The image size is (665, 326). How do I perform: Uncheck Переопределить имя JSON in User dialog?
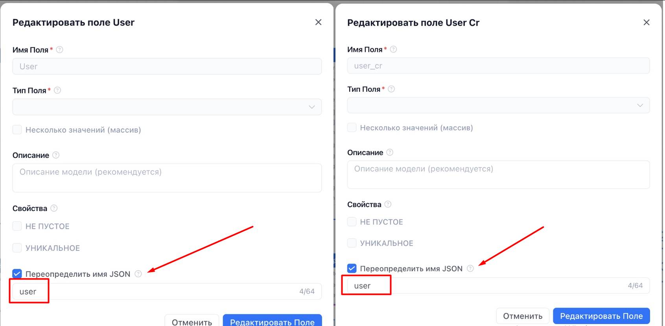(17, 274)
